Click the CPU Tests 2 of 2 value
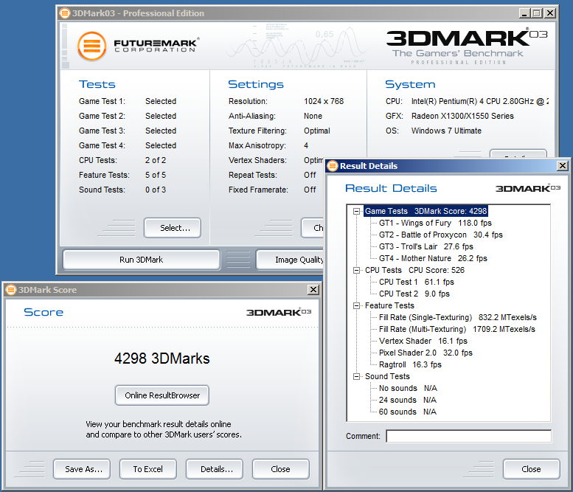573x492 pixels. (156, 161)
